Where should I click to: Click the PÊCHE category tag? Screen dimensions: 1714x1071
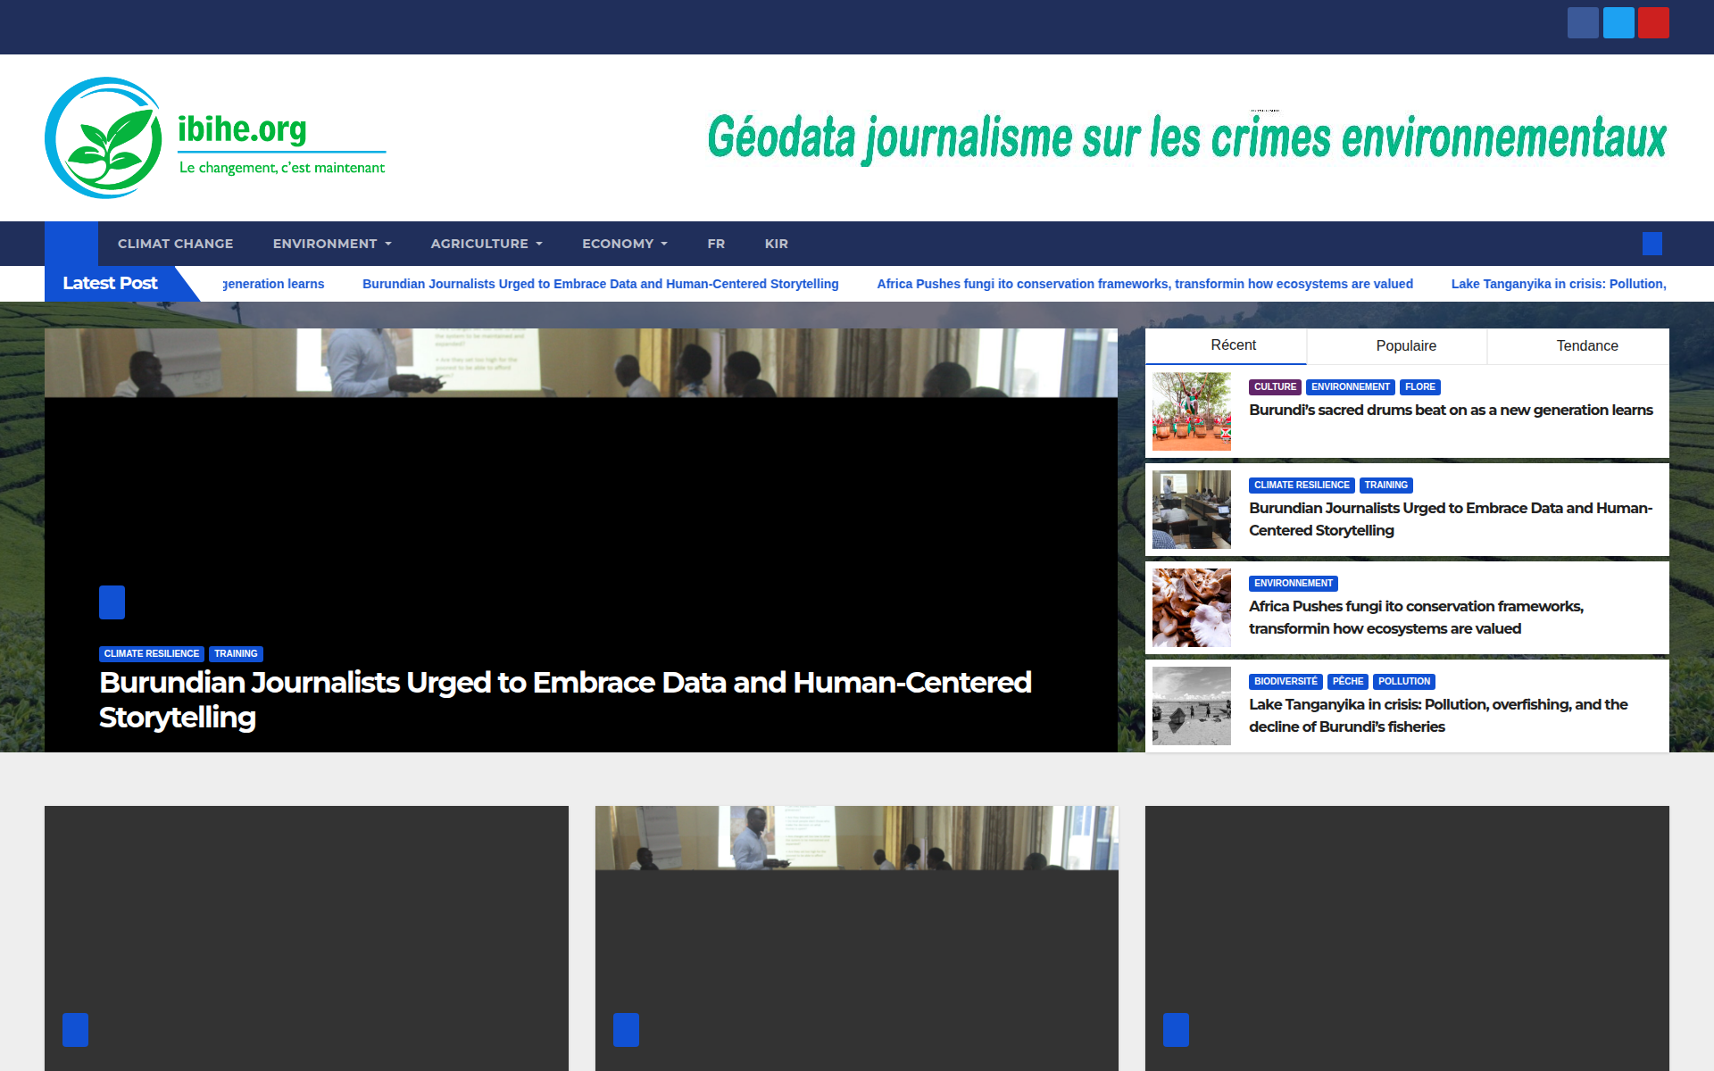(1348, 682)
